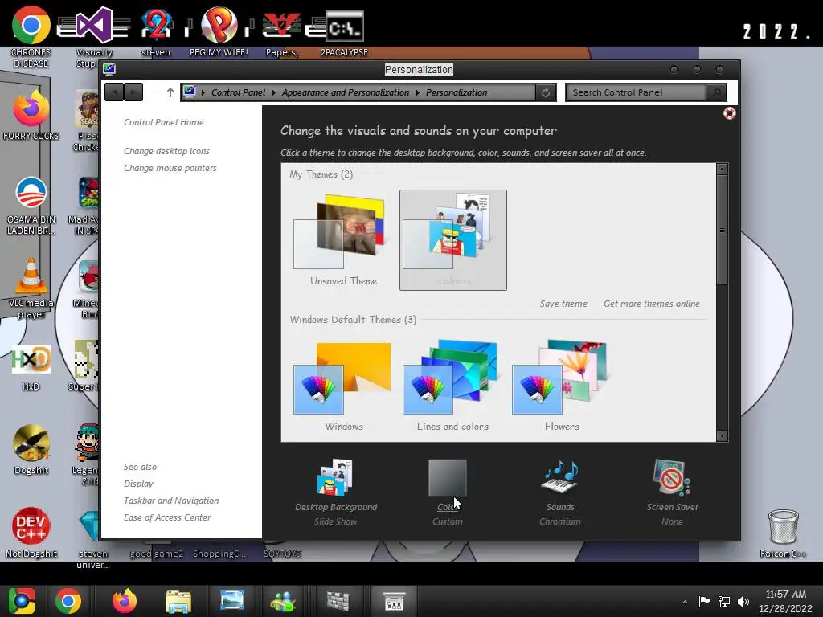Click the search magnifier icon
This screenshot has height=617, width=823.
[716, 92]
